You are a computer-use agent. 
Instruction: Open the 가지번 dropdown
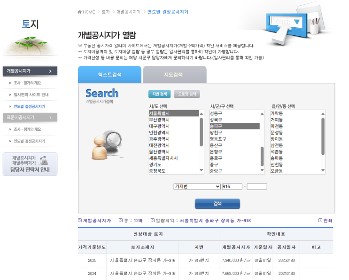(x=197, y=187)
